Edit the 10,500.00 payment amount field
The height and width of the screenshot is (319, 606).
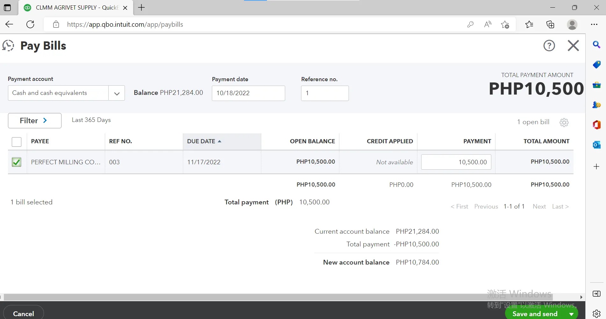click(x=456, y=162)
